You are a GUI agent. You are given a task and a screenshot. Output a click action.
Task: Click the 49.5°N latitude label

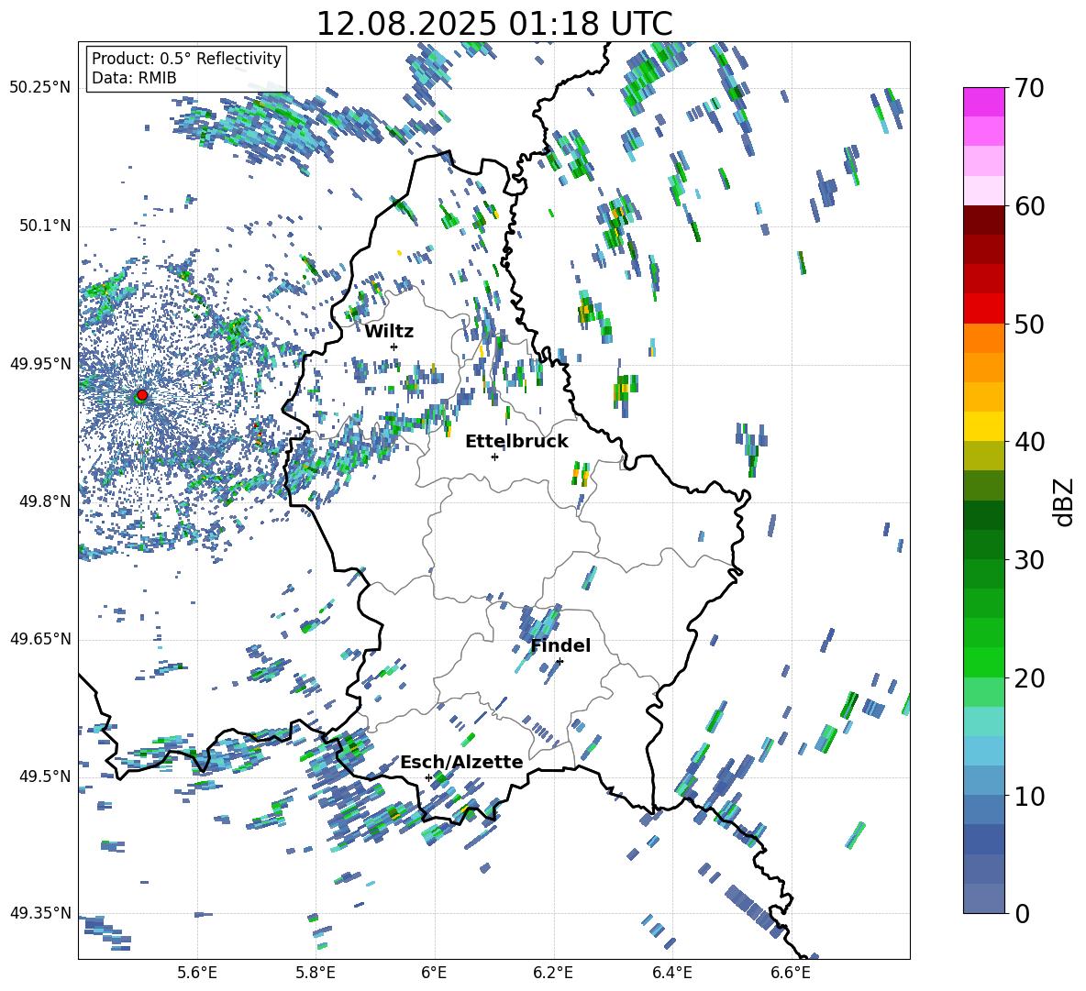[x=44, y=776]
